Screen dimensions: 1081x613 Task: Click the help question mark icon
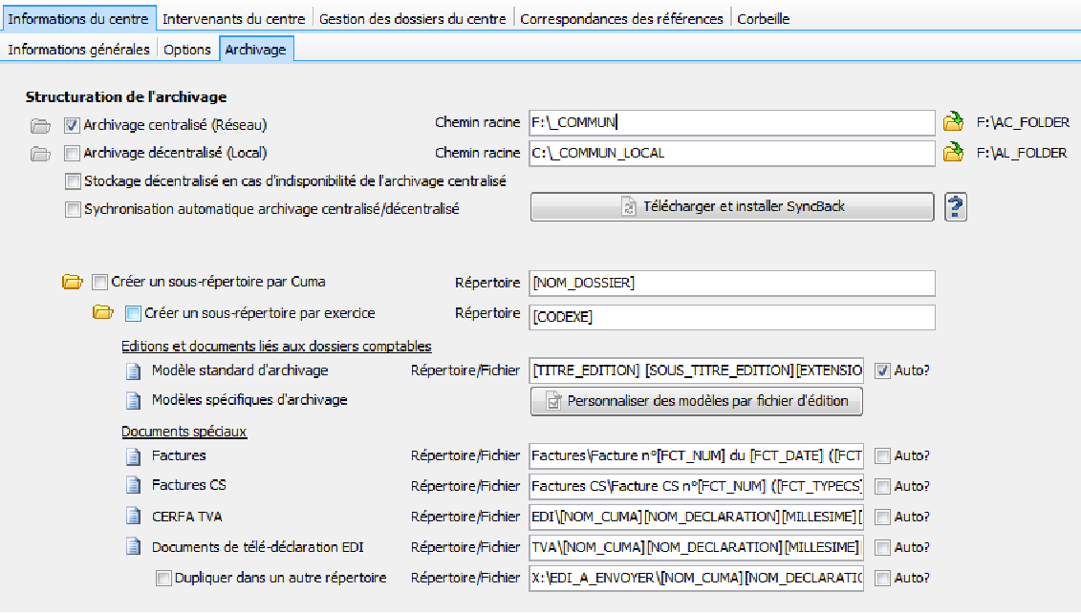tap(956, 207)
